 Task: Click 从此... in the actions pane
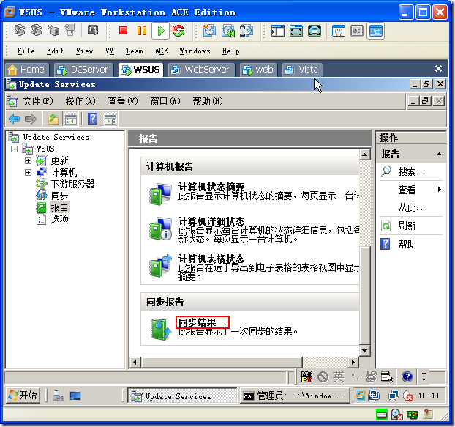pos(413,208)
